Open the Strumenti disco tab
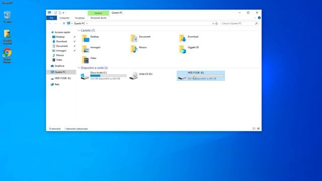 coord(99,18)
